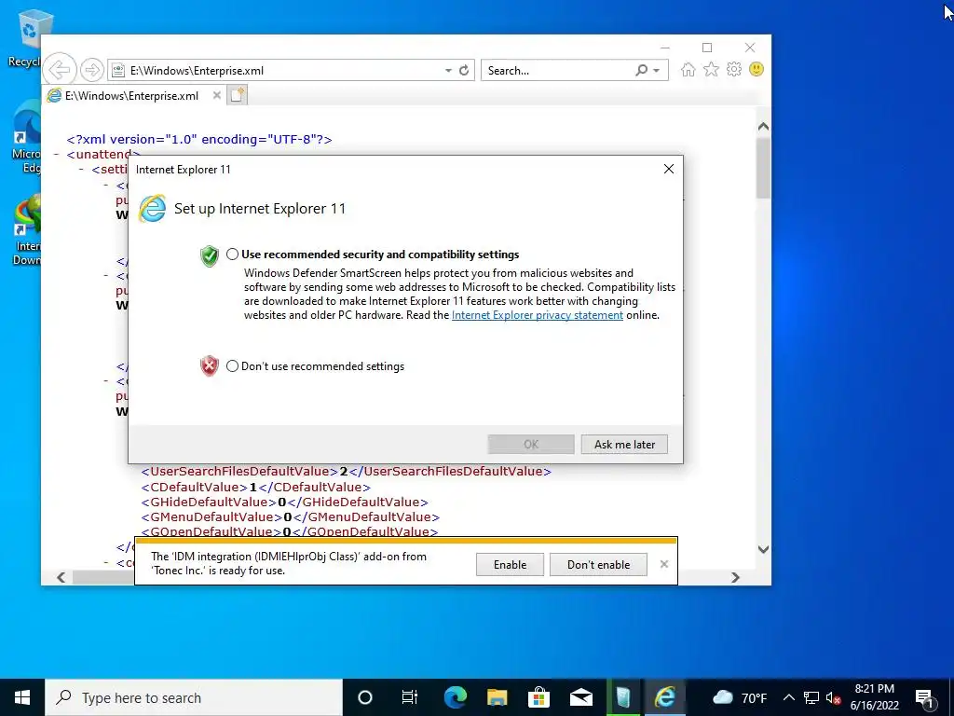The image size is (954, 716).
Task: Click the muted volume tray icon
Action: pyautogui.click(x=834, y=697)
